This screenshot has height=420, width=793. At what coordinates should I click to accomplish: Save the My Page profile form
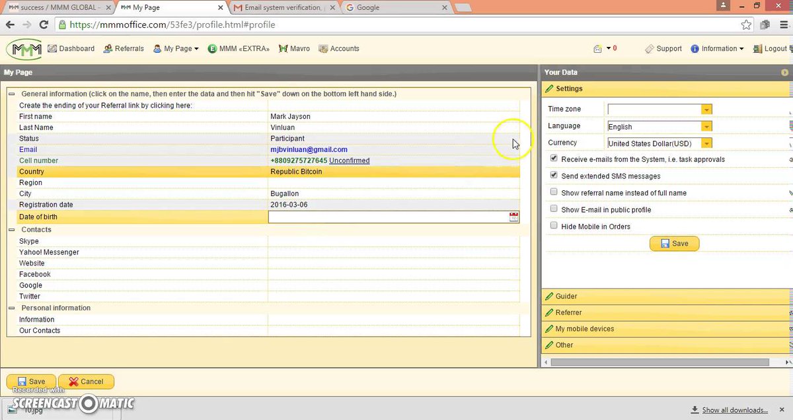pyautogui.click(x=31, y=382)
